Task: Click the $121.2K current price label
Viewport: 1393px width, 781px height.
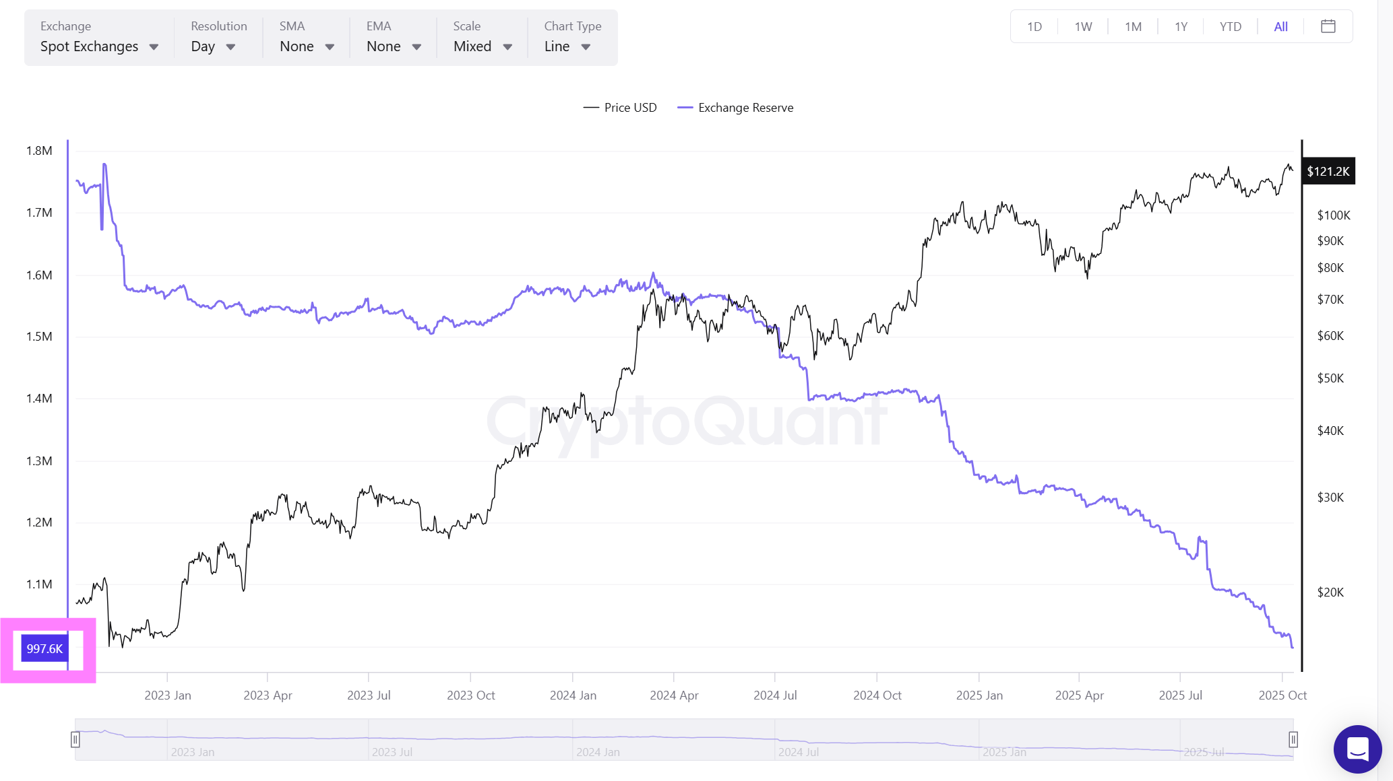Action: pos(1328,171)
